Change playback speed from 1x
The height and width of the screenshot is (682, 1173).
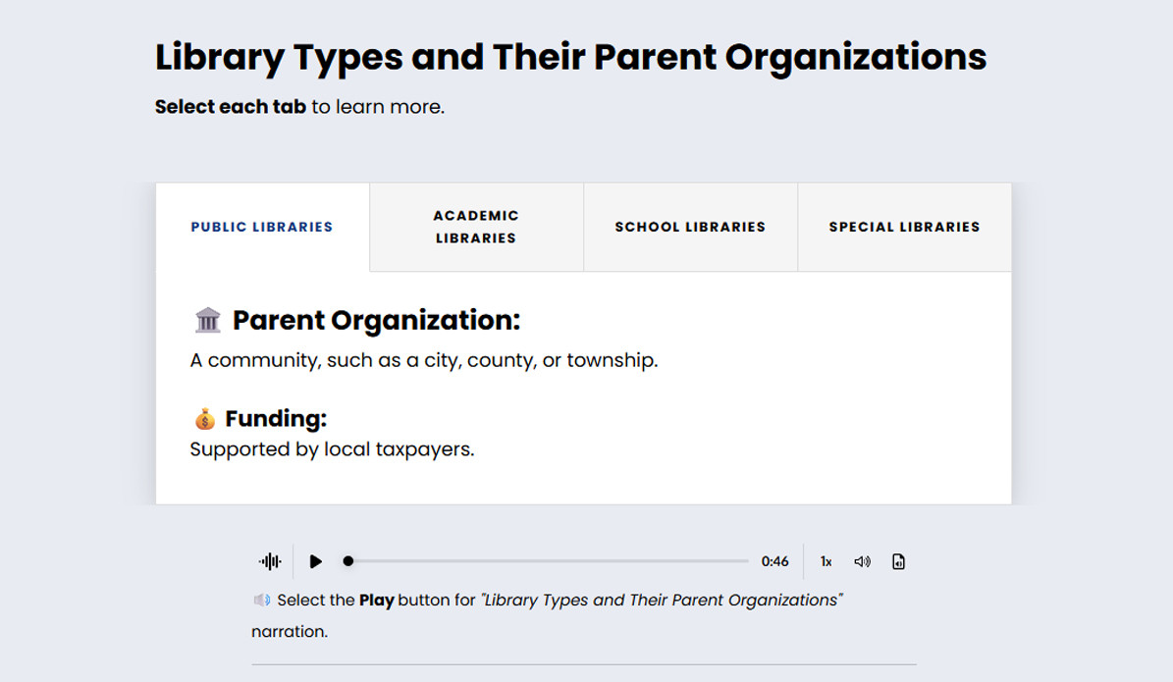pos(826,561)
